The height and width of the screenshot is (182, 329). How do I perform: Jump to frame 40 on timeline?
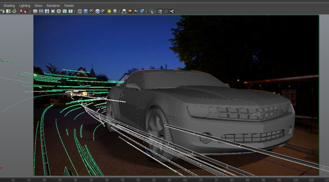pyautogui.click(x=107, y=180)
